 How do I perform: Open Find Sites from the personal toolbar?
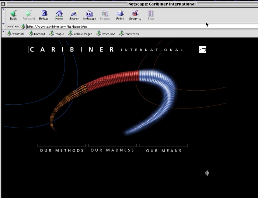pos(129,34)
